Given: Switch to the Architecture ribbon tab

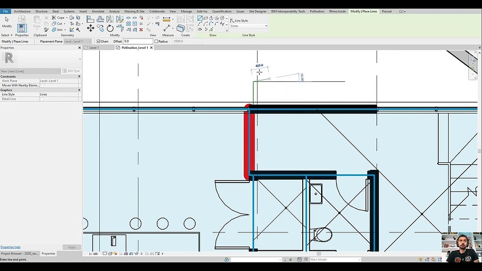Looking at the screenshot, I should click(22, 11).
